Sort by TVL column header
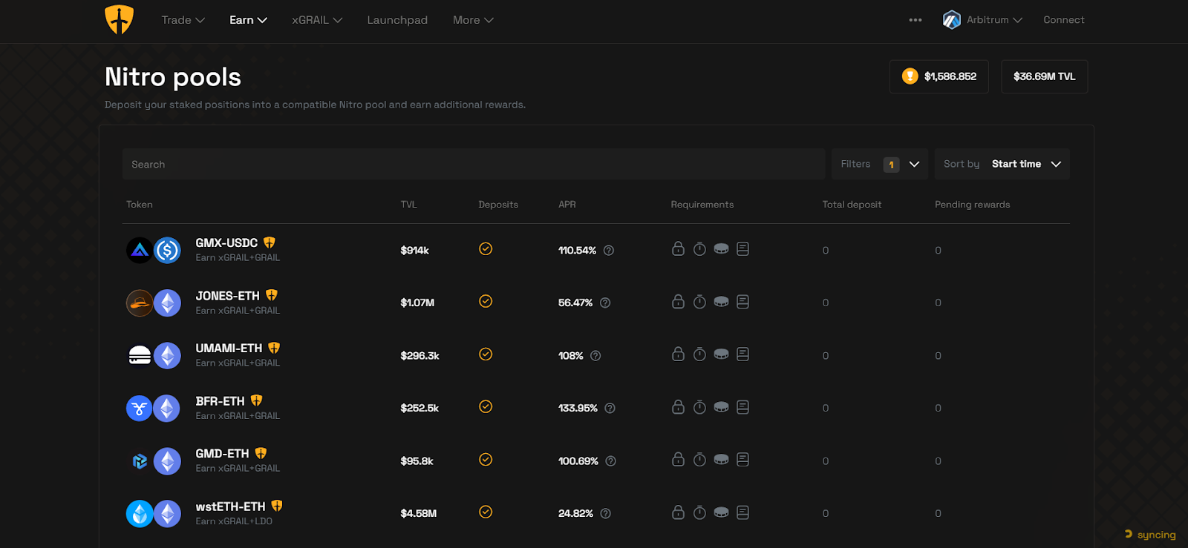The width and height of the screenshot is (1188, 548). [408, 205]
